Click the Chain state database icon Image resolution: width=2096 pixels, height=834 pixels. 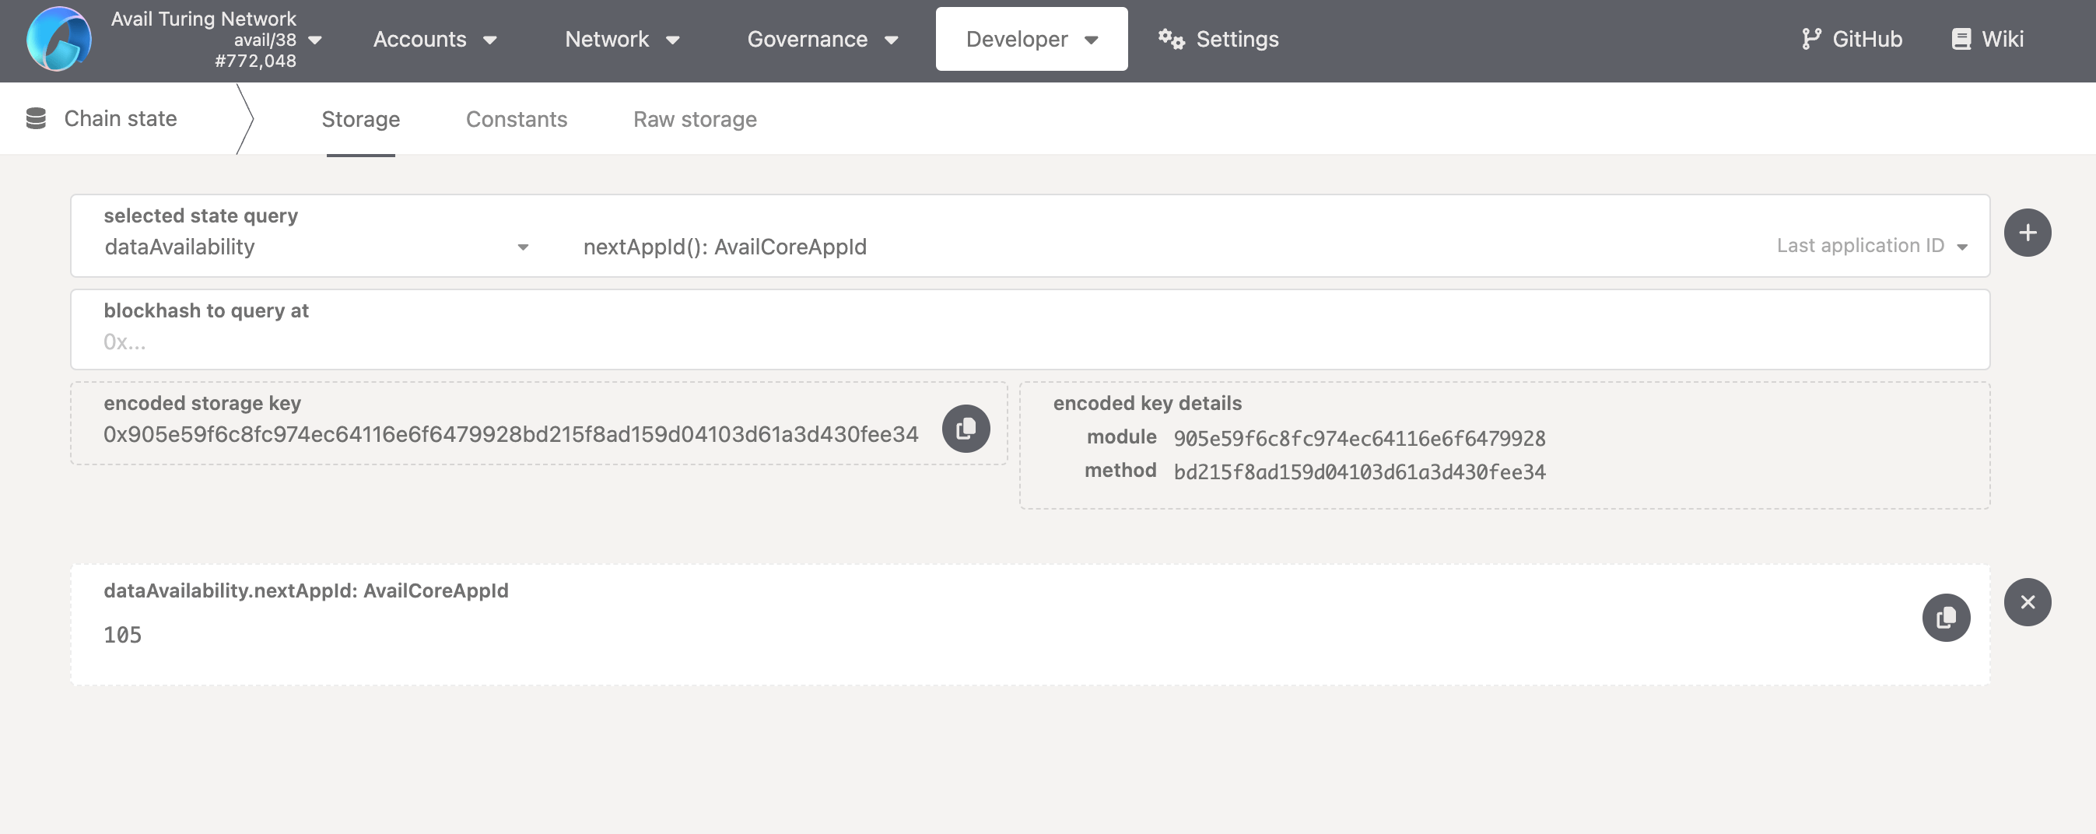(36, 119)
